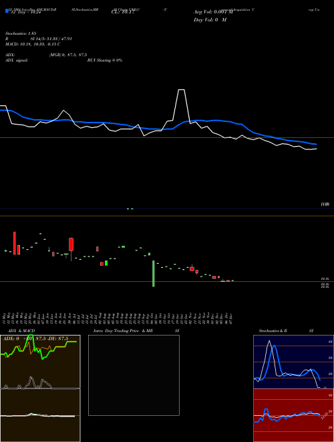This screenshot has height=442, width=334.
Task: Click the RSI chart with red background
Action: pos(293,415)
